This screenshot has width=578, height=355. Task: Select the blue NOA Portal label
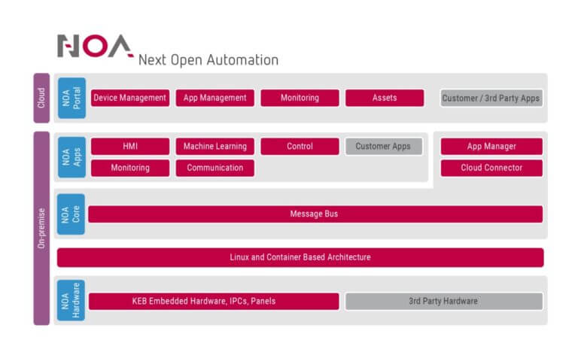pyautogui.click(x=71, y=98)
